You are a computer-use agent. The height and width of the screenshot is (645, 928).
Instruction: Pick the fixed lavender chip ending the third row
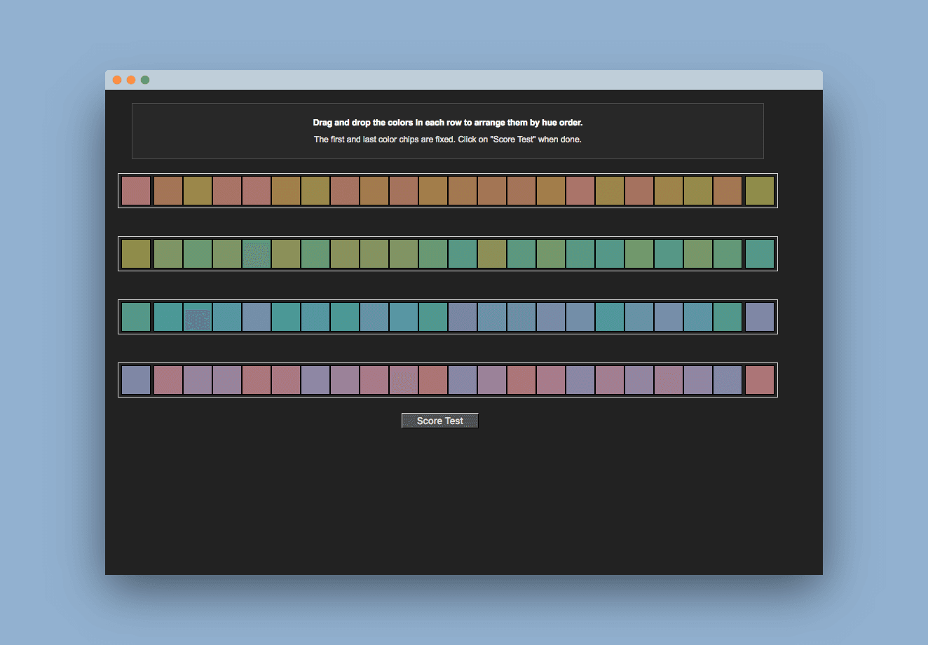(x=760, y=317)
